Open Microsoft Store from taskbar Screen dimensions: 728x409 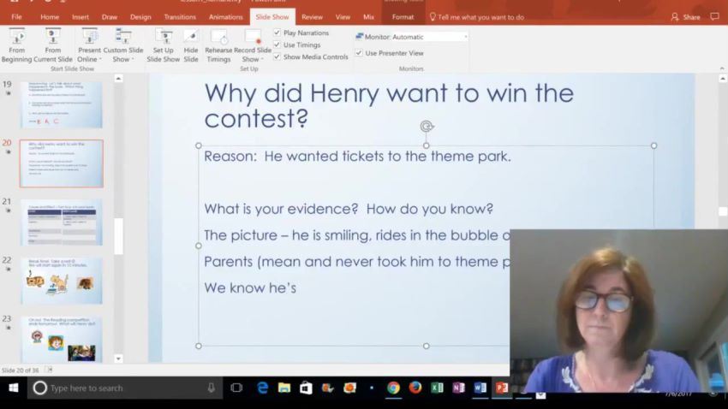[x=306, y=388]
